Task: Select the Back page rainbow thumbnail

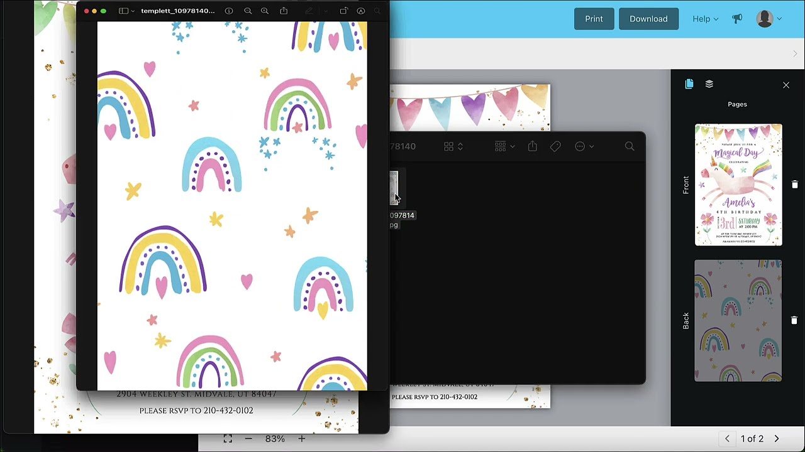Action: 738,320
